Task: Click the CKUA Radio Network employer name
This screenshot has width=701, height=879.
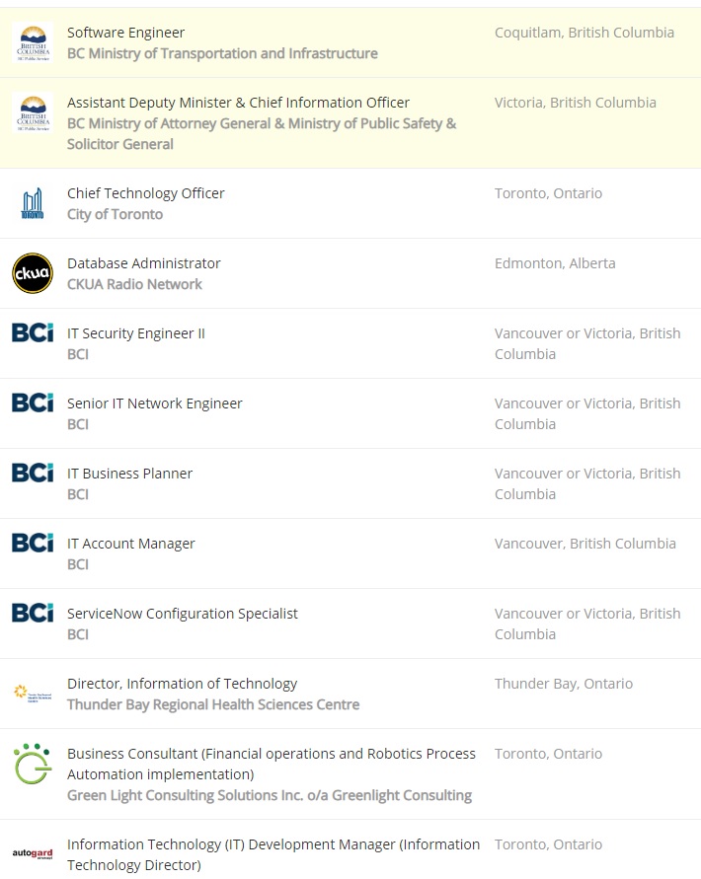Action: 134,284
